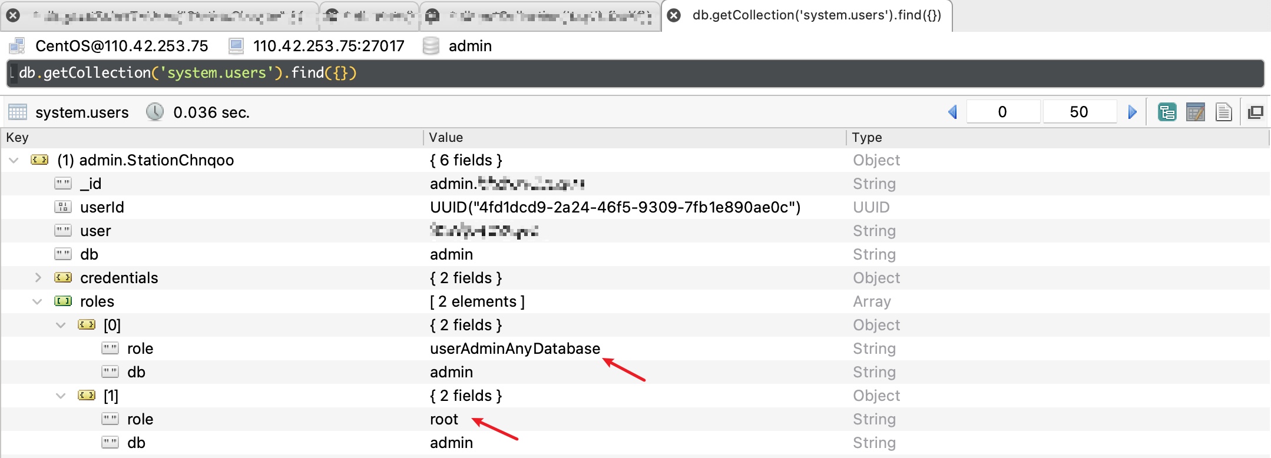1271x458 pixels.
Task: Click the 110.42.253.75:27017 address label
Action: [x=329, y=46]
